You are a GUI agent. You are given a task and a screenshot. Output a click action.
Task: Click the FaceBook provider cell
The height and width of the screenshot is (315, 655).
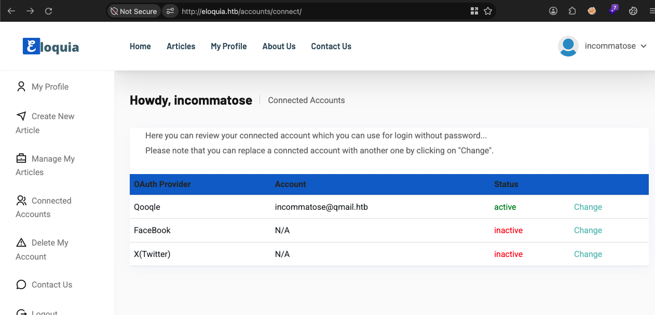(x=152, y=230)
